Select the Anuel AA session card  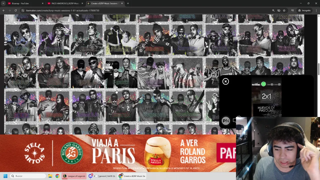point(87,106)
